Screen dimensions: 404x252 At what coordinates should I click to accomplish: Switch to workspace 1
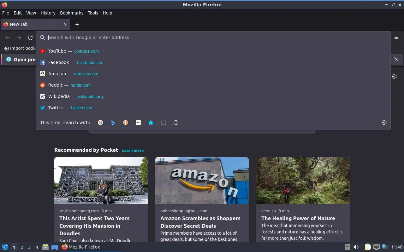tap(14, 247)
